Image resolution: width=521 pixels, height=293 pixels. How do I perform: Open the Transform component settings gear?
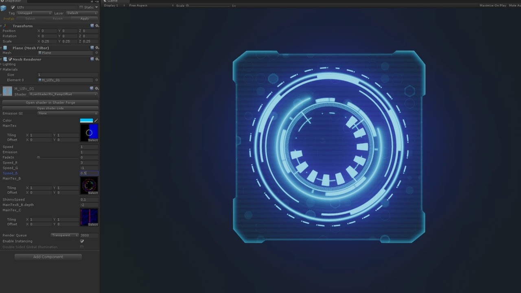coord(97,26)
